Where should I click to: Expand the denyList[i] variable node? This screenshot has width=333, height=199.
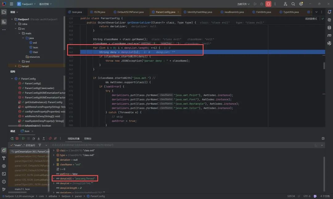click(x=54, y=179)
